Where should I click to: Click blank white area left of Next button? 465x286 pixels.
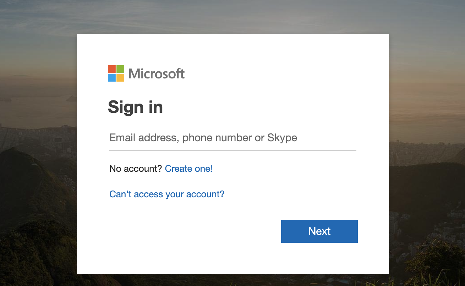(195, 231)
